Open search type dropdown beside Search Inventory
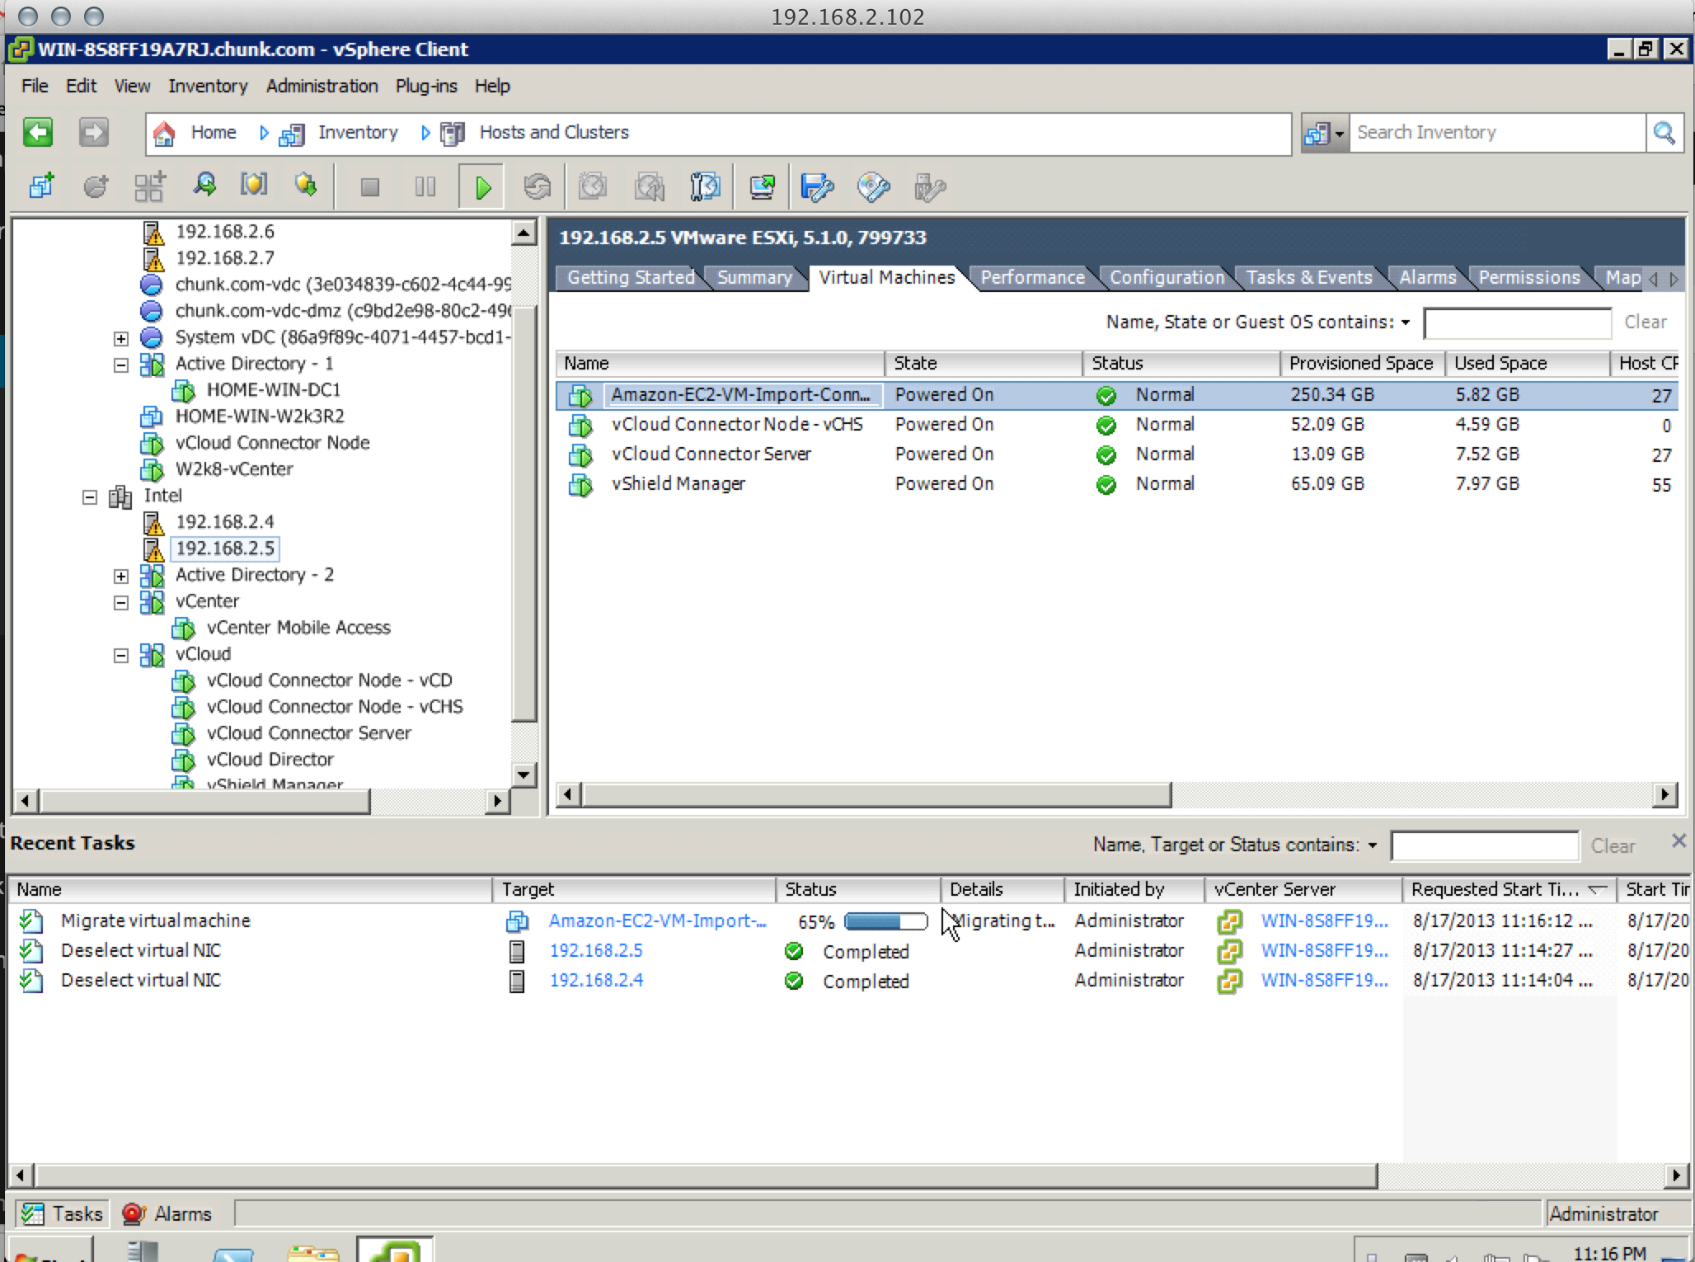Viewport: 1695px width, 1262px height. click(x=1325, y=133)
